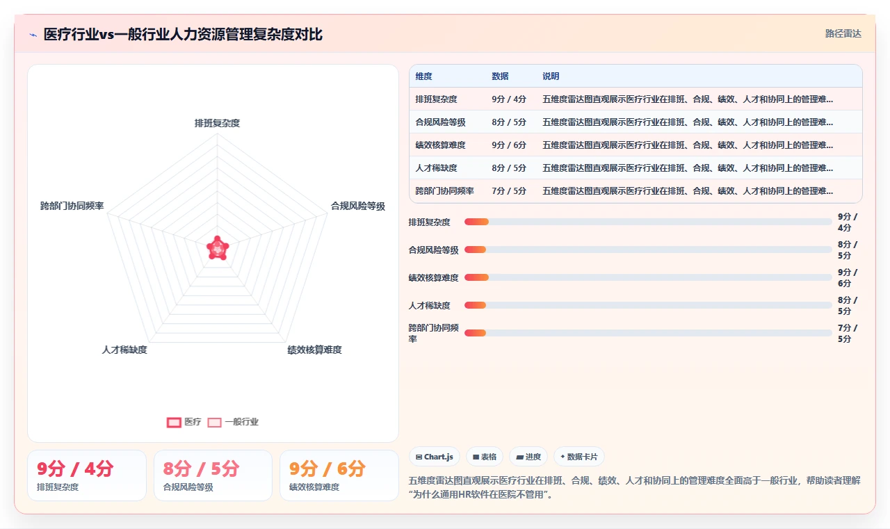890x529 pixels.
Task: Open the 9分 / 4分 排班复杂度 card
Action: (x=87, y=475)
